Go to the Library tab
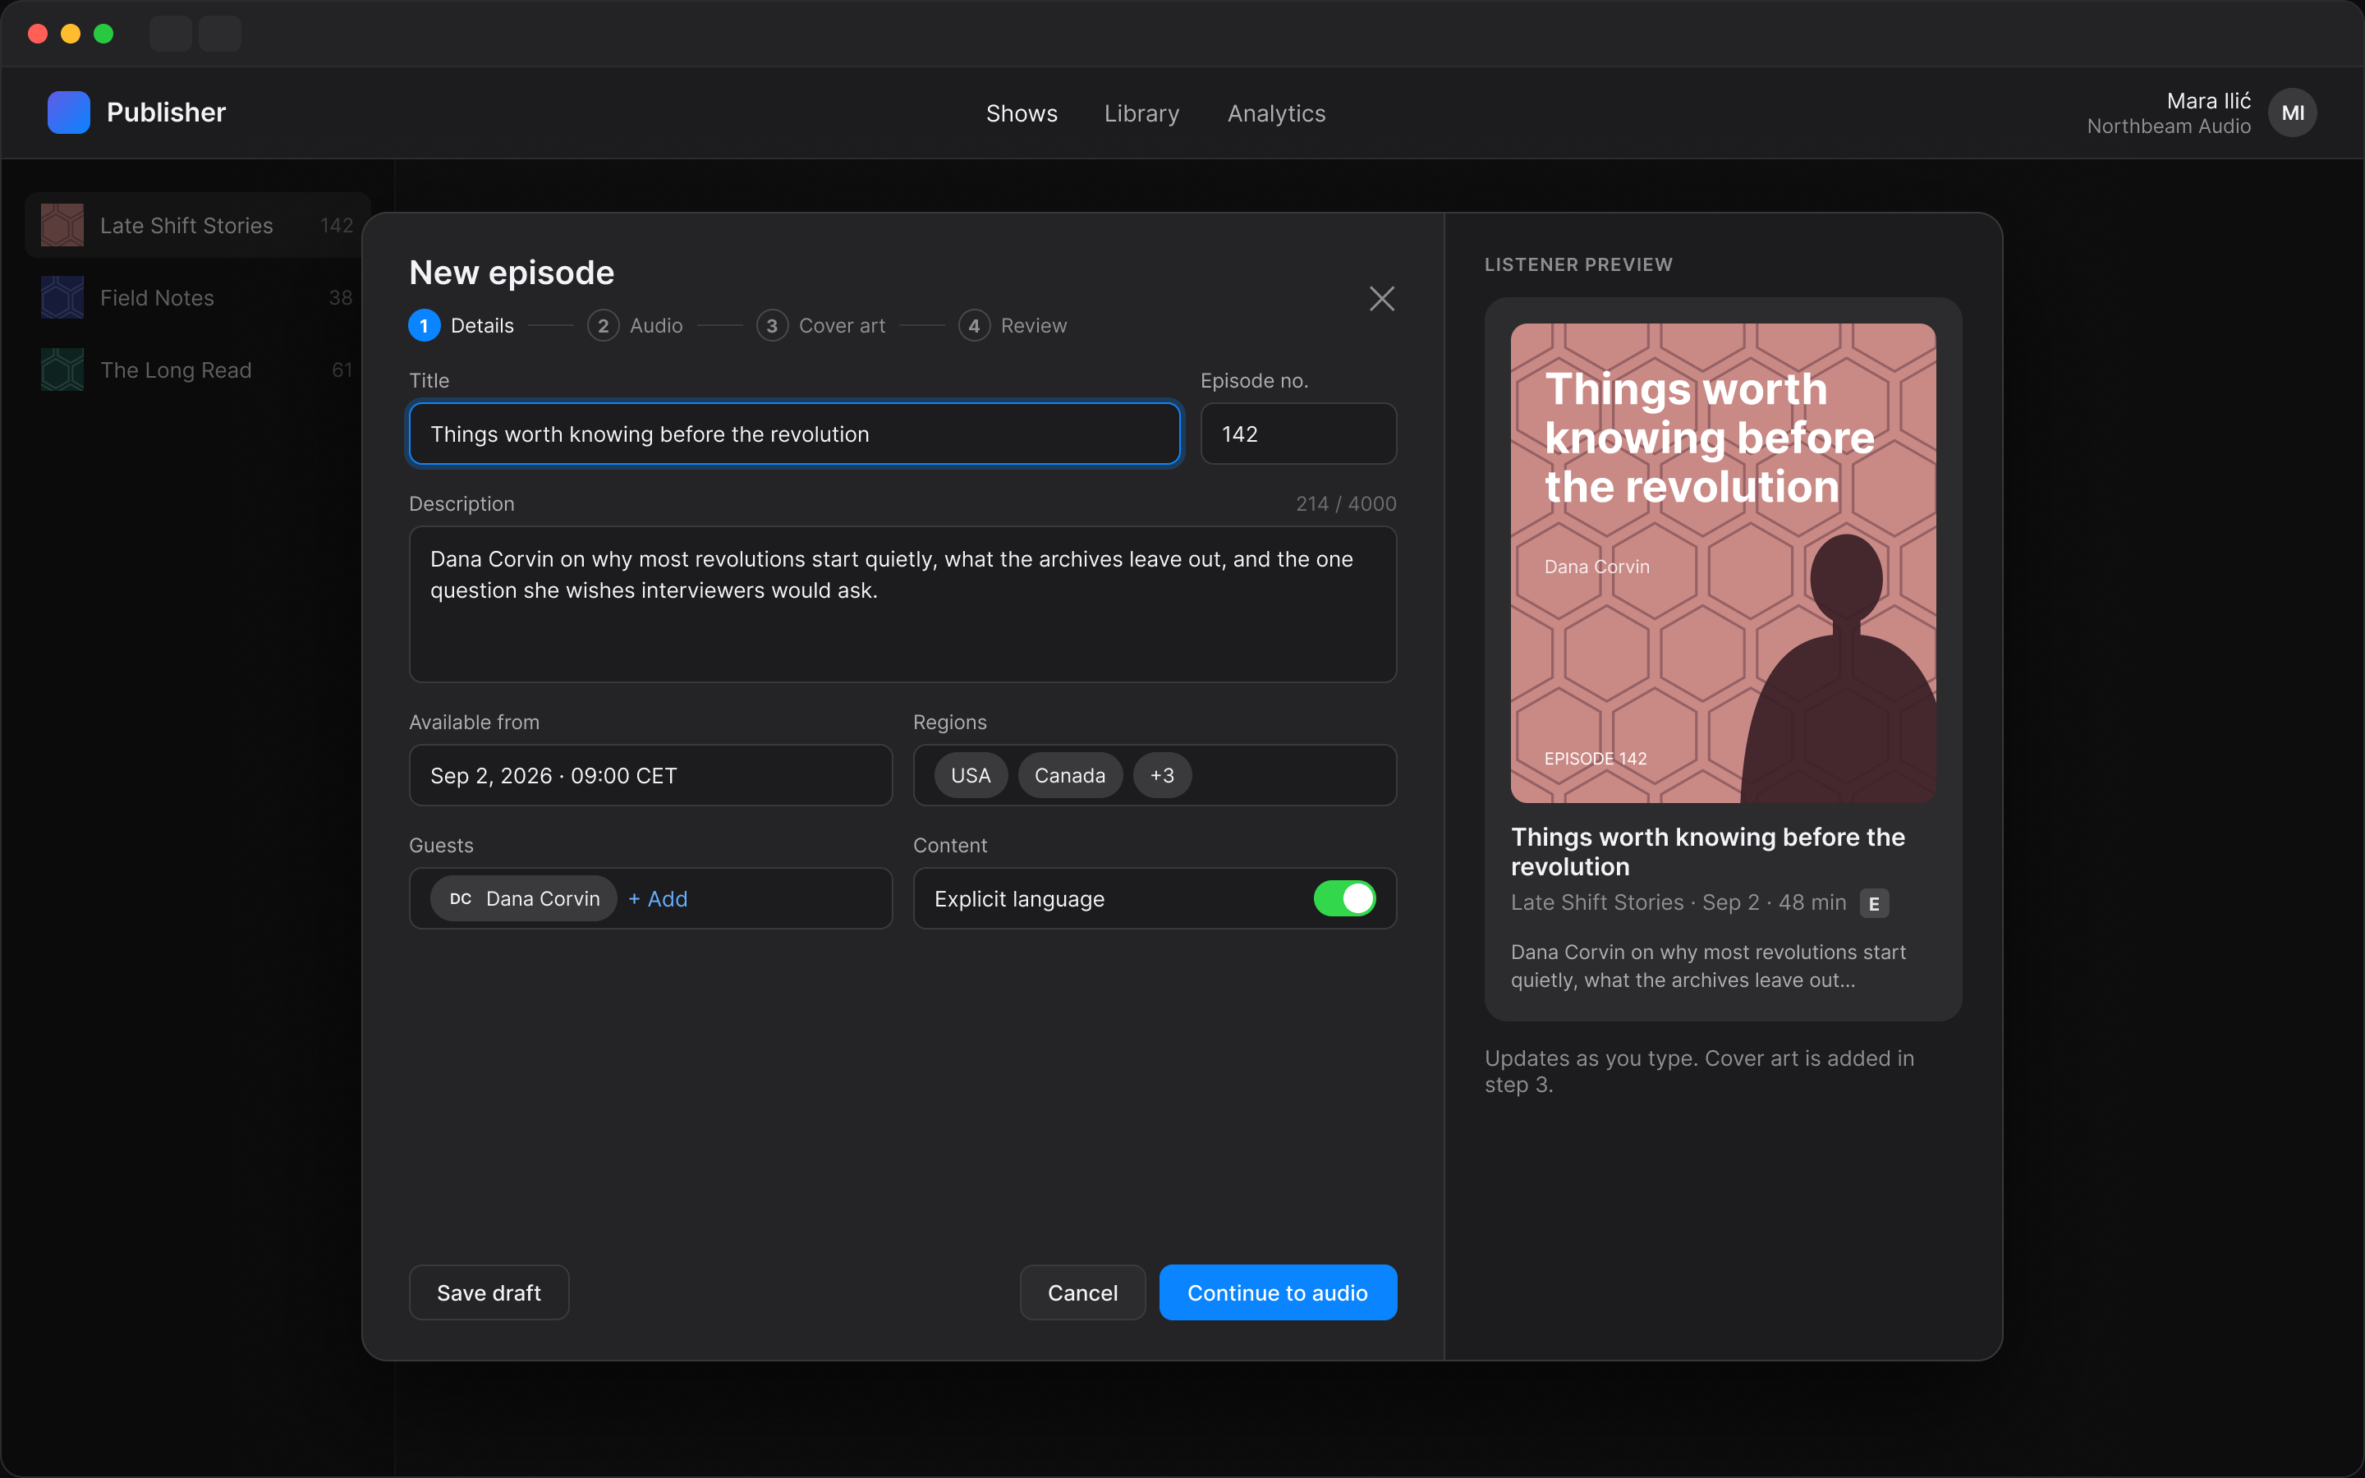Screen dimensions: 2365x1478 [1141, 113]
